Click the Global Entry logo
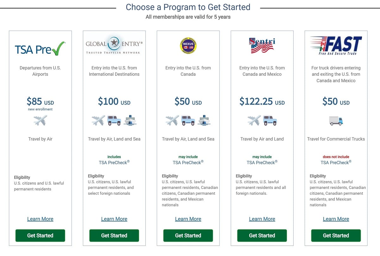 pos(114,45)
